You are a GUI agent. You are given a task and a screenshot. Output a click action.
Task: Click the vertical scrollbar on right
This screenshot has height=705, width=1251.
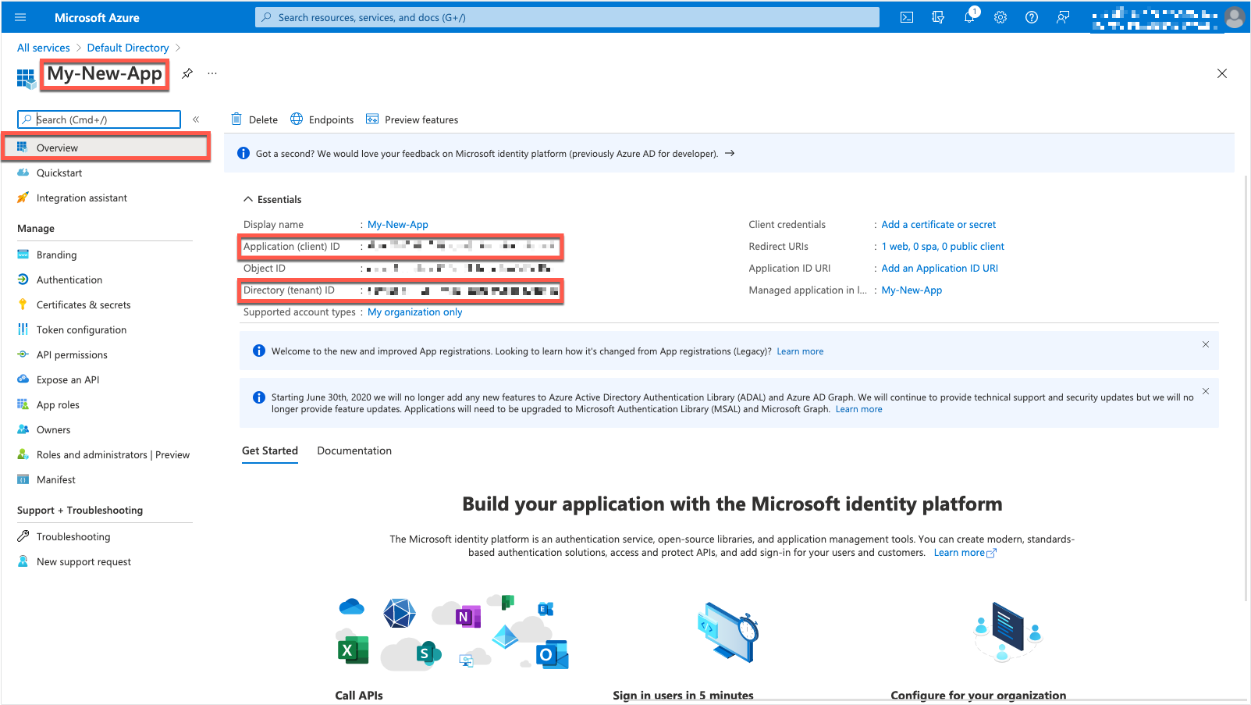pyautogui.click(x=1246, y=388)
